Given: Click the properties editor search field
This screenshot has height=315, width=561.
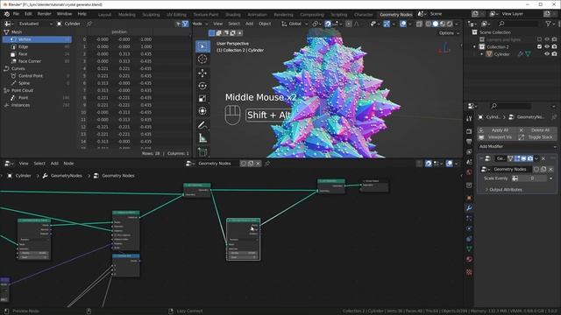Looking at the screenshot, I should pyautogui.click(x=510, y=106).
